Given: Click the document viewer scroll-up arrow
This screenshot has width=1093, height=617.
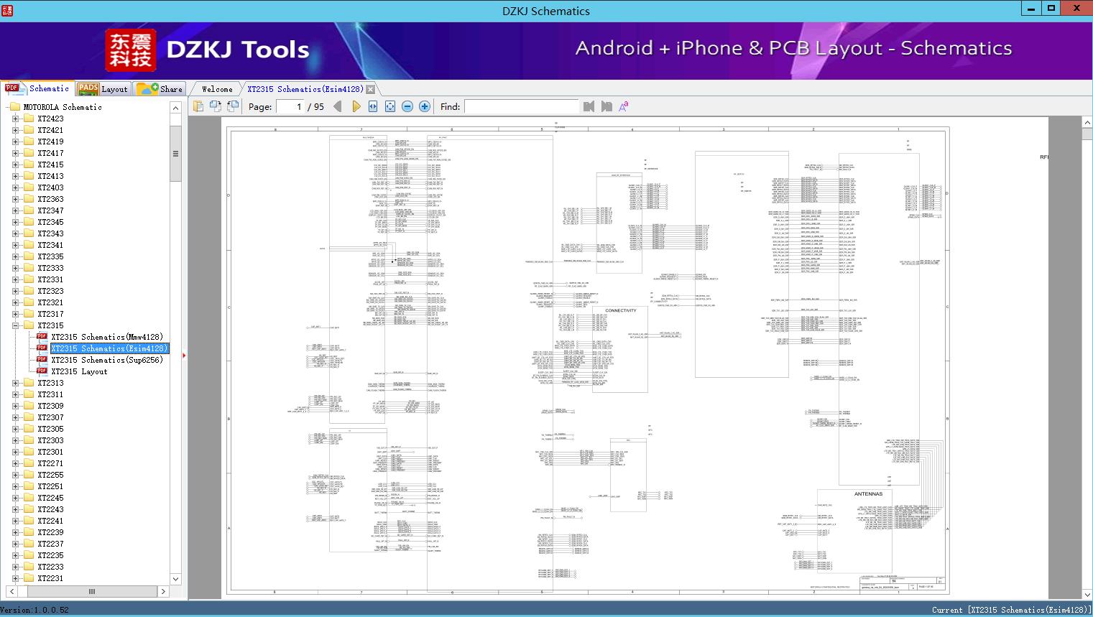Looking at the screenshot, I should [1087, 123].
